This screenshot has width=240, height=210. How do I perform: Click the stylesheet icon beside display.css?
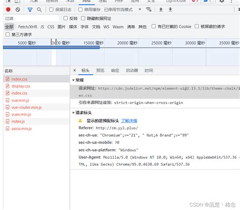(x=8, y=86)
